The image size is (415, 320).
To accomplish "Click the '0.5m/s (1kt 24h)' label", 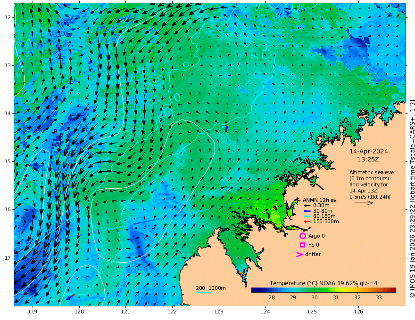I will pyautogui.click(x=370, y=197).
